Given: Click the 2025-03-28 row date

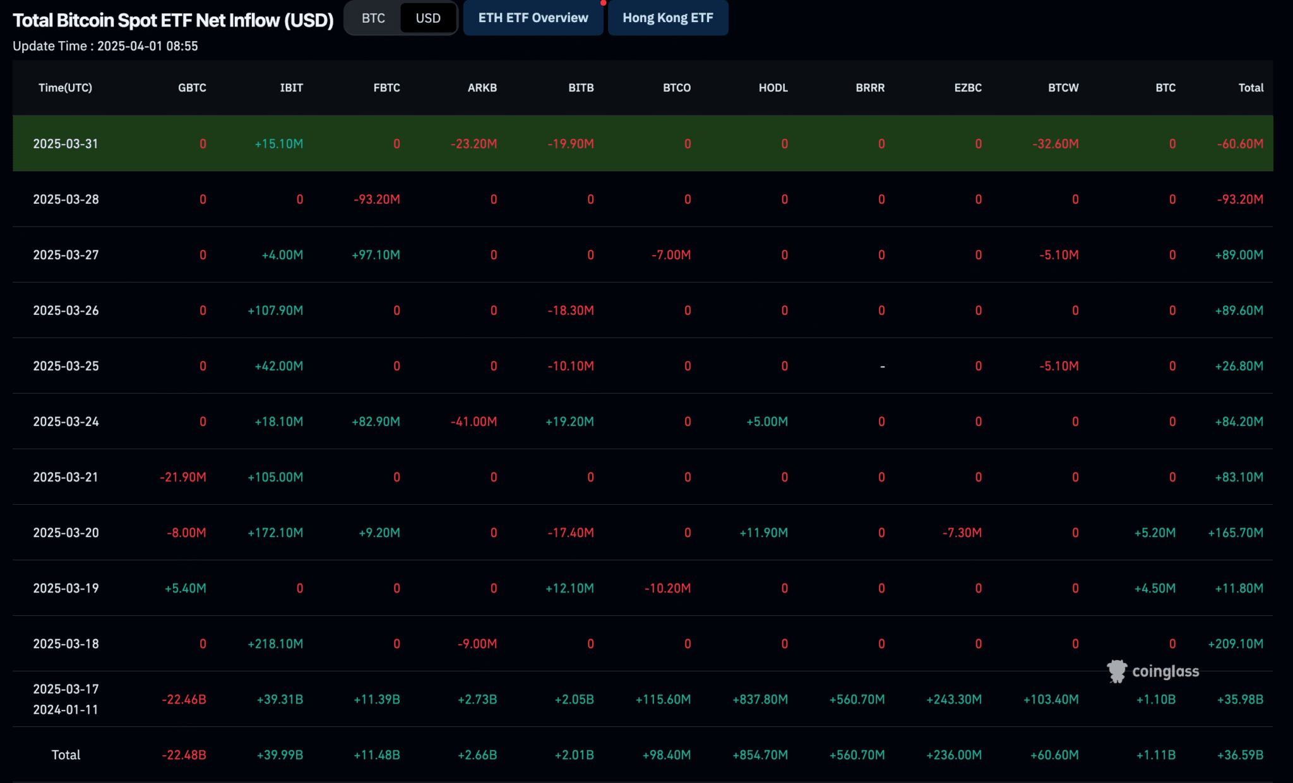Looking at the screenshot, I should pos(66,199).
